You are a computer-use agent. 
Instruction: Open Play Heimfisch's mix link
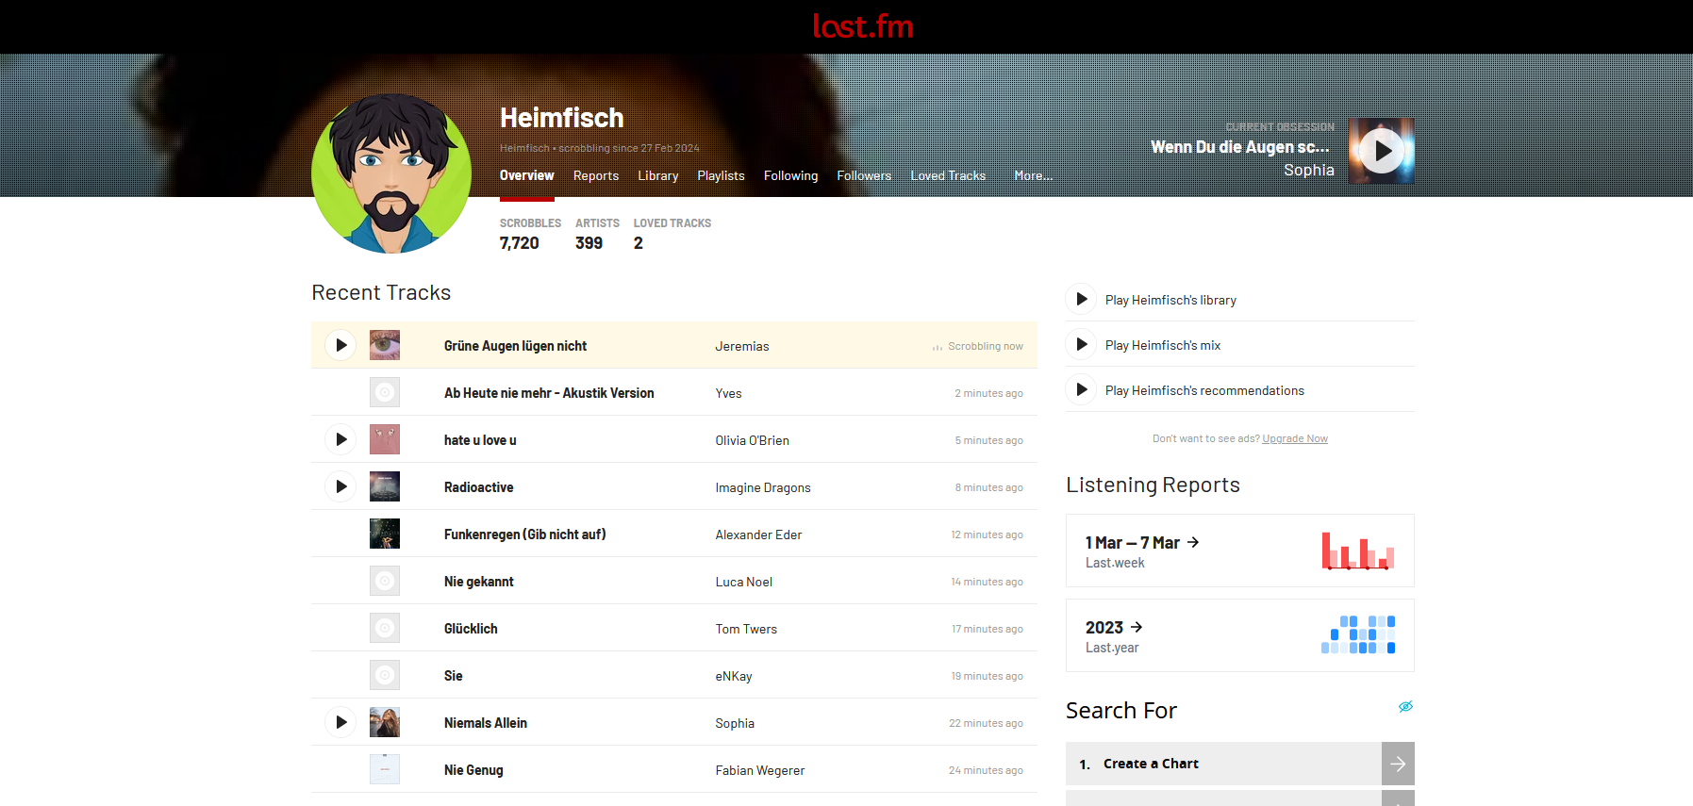pyautogui.click(x=1163, y=345)
